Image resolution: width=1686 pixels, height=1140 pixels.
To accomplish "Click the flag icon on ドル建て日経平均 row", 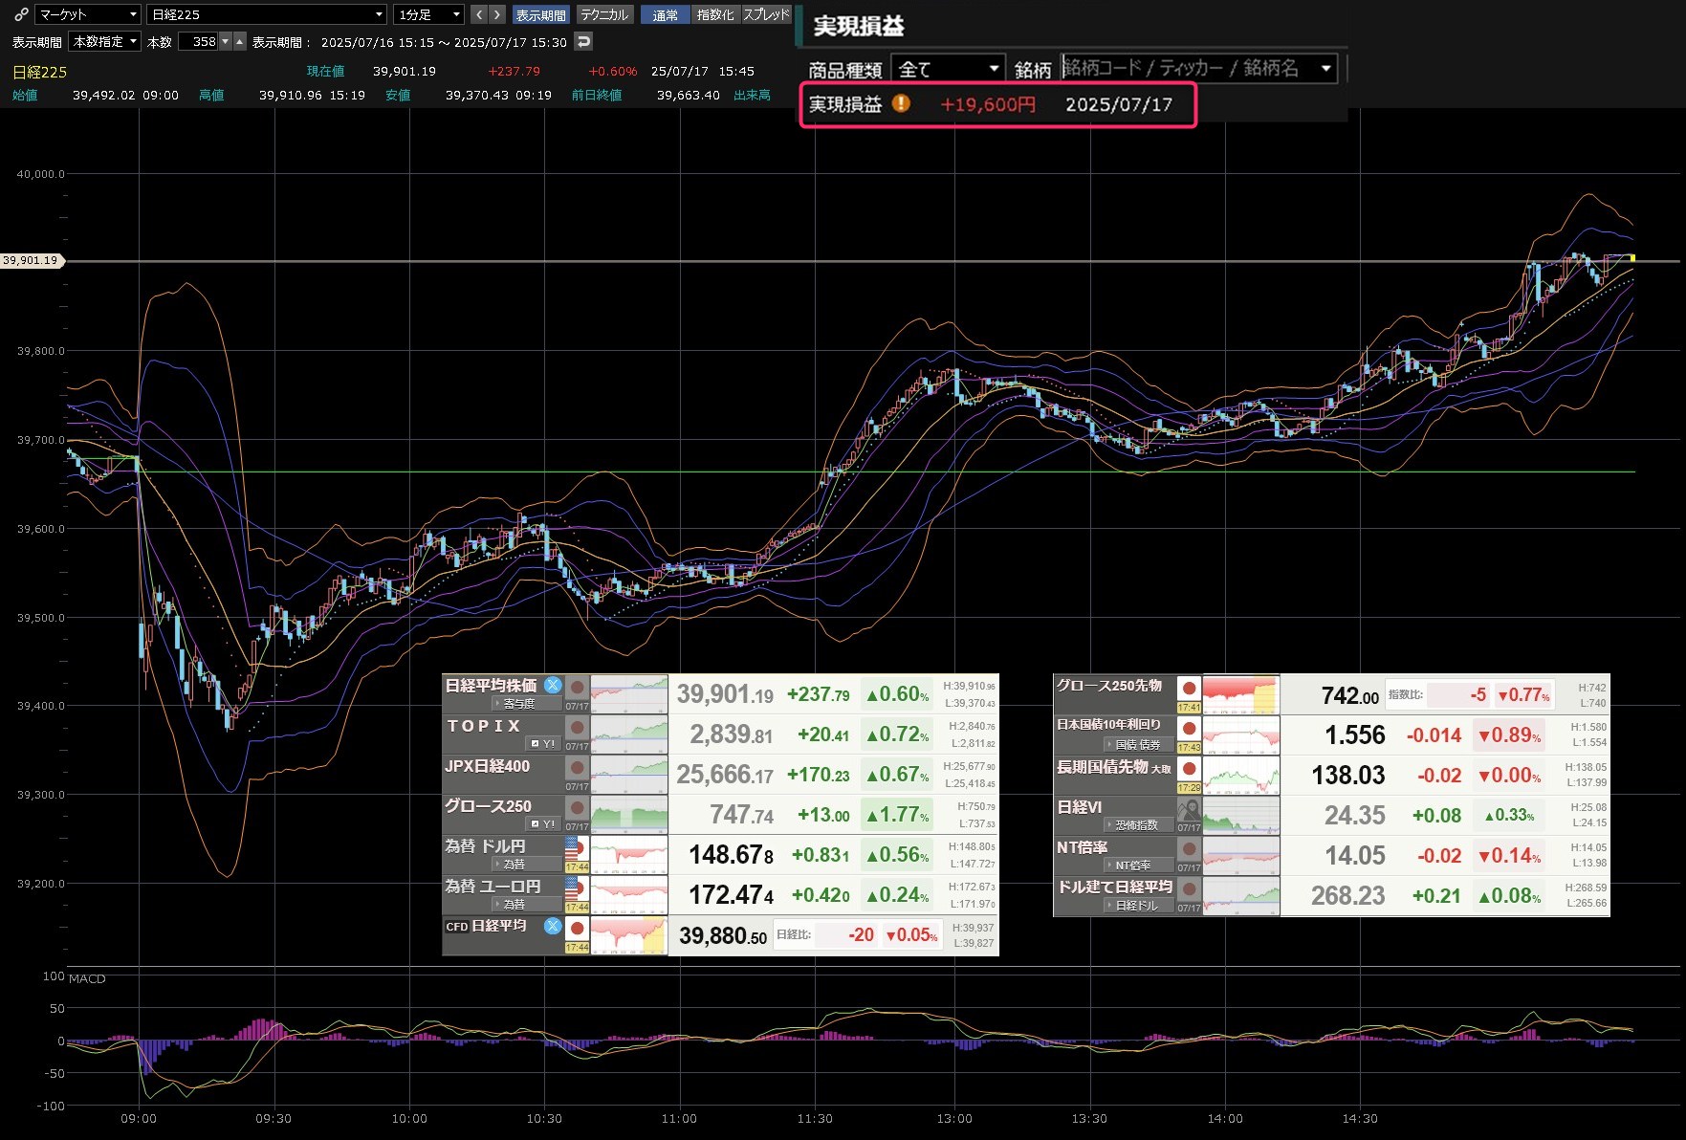I will coord(1189,888).
